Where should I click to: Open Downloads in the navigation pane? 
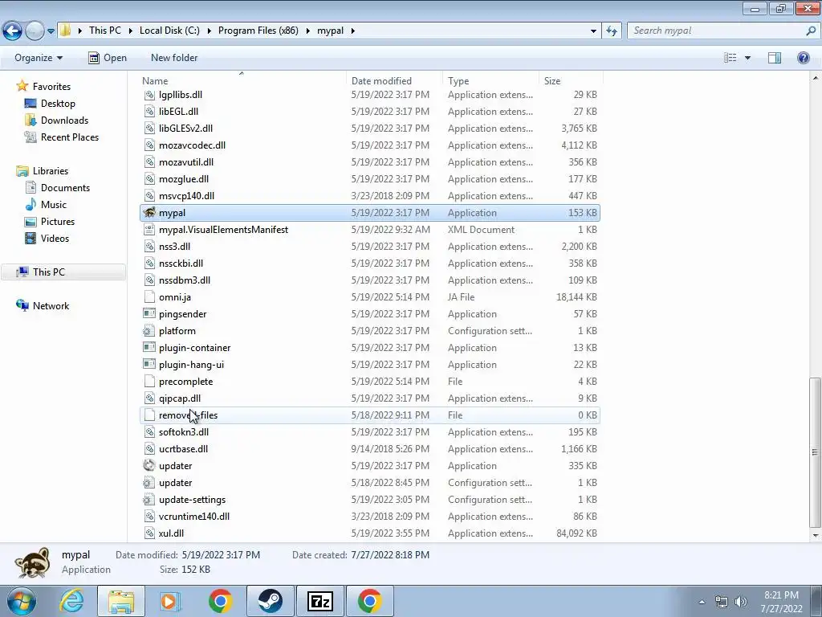64,121
